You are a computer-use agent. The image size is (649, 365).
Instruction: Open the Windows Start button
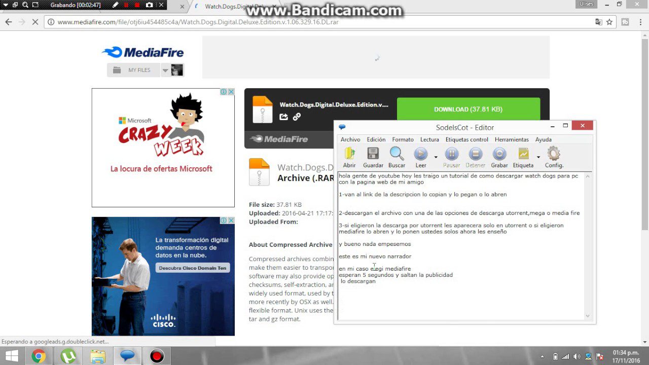pyautogui.click(x=12, y=356)
